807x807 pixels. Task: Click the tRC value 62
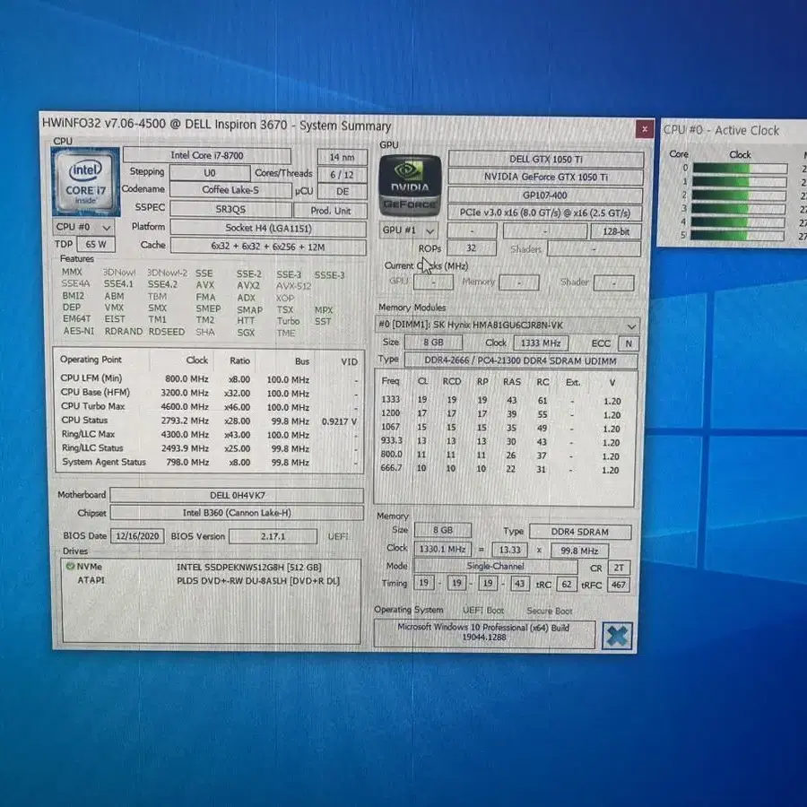tap(567, 585)
